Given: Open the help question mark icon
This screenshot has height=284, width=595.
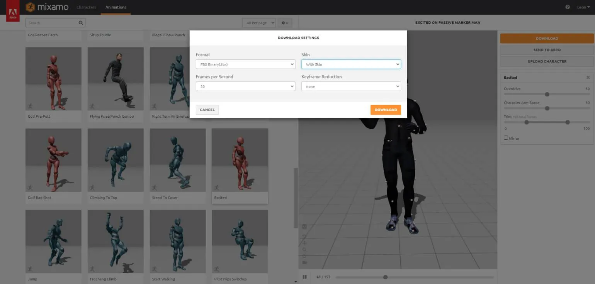Looking at the screenshot, I should pos(568,7).
